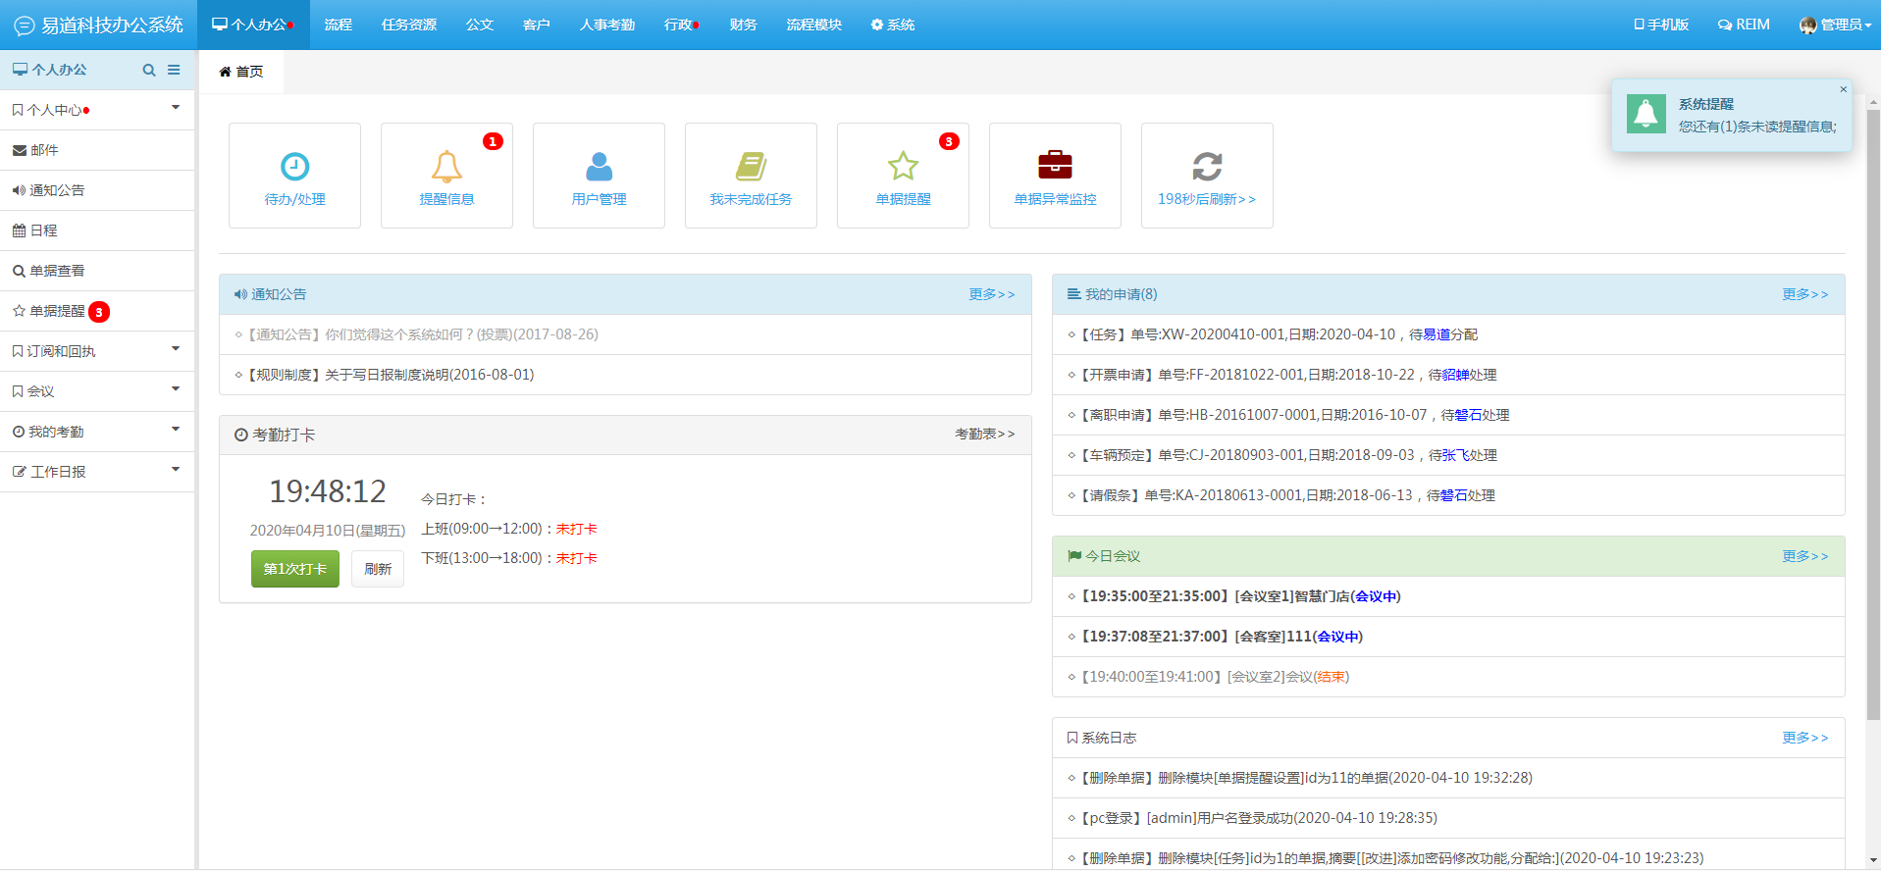
Task: Open 单据异常监控 briefcase icon
Action: (x=1055, y=166)
